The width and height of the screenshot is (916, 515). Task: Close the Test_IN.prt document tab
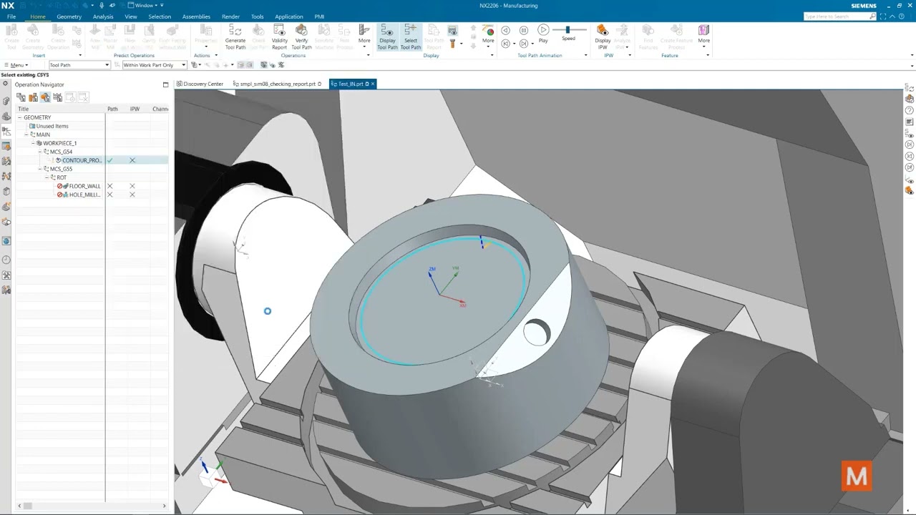(373, 84)
